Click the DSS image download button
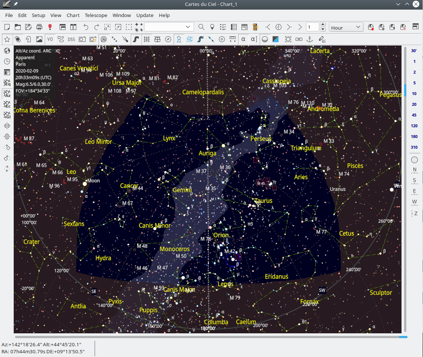This screenshot has height=357, width=423. [71, 39]
